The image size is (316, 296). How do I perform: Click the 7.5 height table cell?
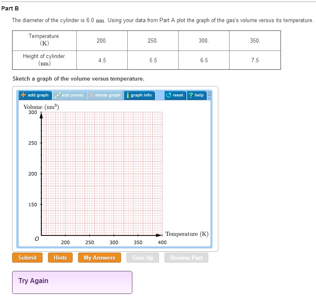click(255, 60)
